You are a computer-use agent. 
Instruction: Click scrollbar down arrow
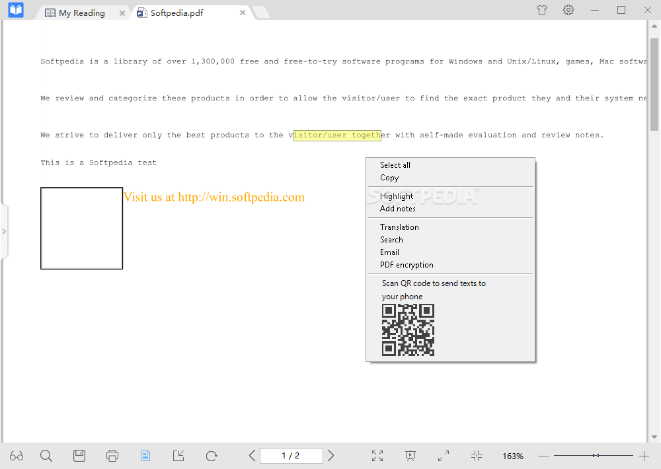(654, 437)
